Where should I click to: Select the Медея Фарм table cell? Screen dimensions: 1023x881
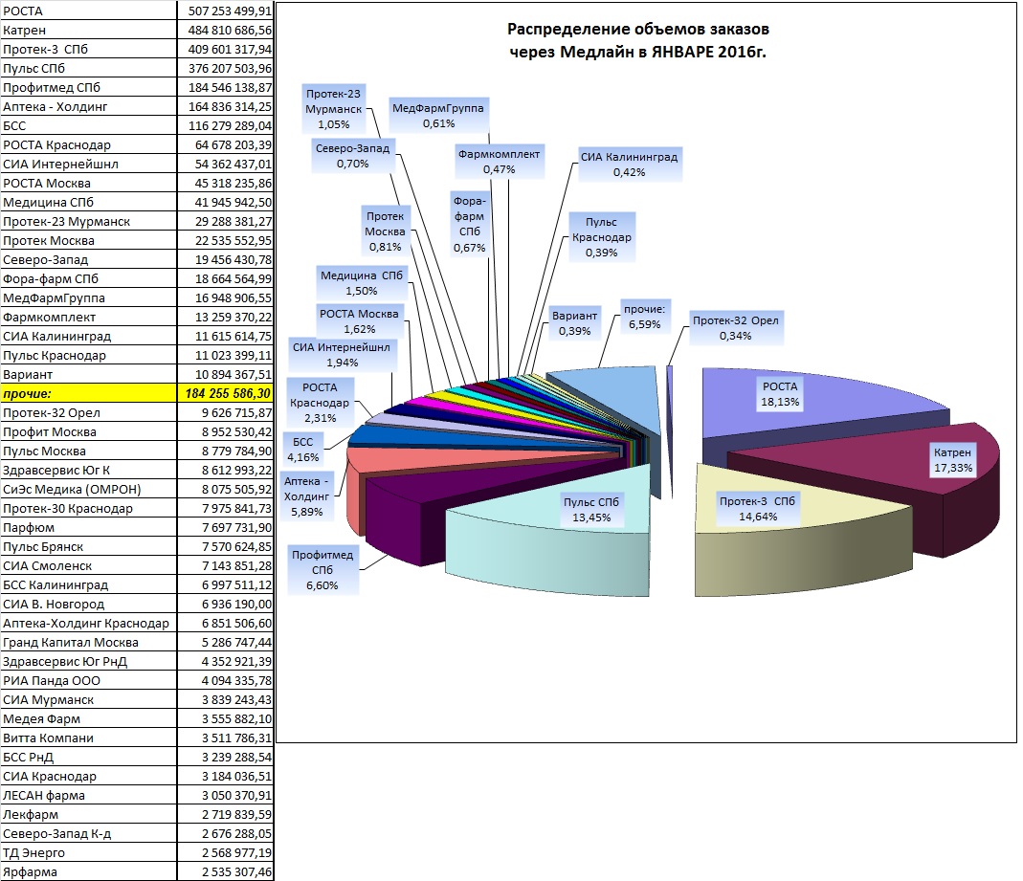88,718
